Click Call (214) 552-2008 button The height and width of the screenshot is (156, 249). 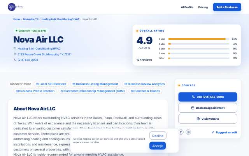click(x=207, y=97)
